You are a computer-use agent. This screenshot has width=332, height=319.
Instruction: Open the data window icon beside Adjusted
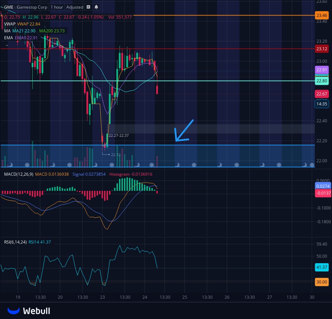tap(88, 7)
